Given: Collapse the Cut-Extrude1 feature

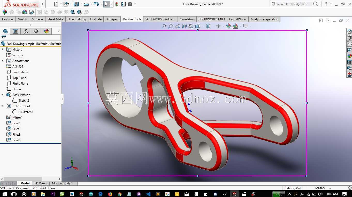Looking at the screenshot, I should 3,106.
